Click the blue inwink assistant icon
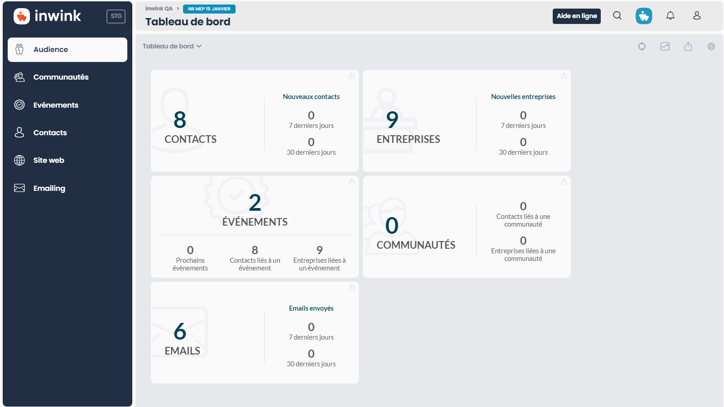Image resolution: width=724 pixels, height=407 pixels. pyautogui.click(x=644, y=16)
